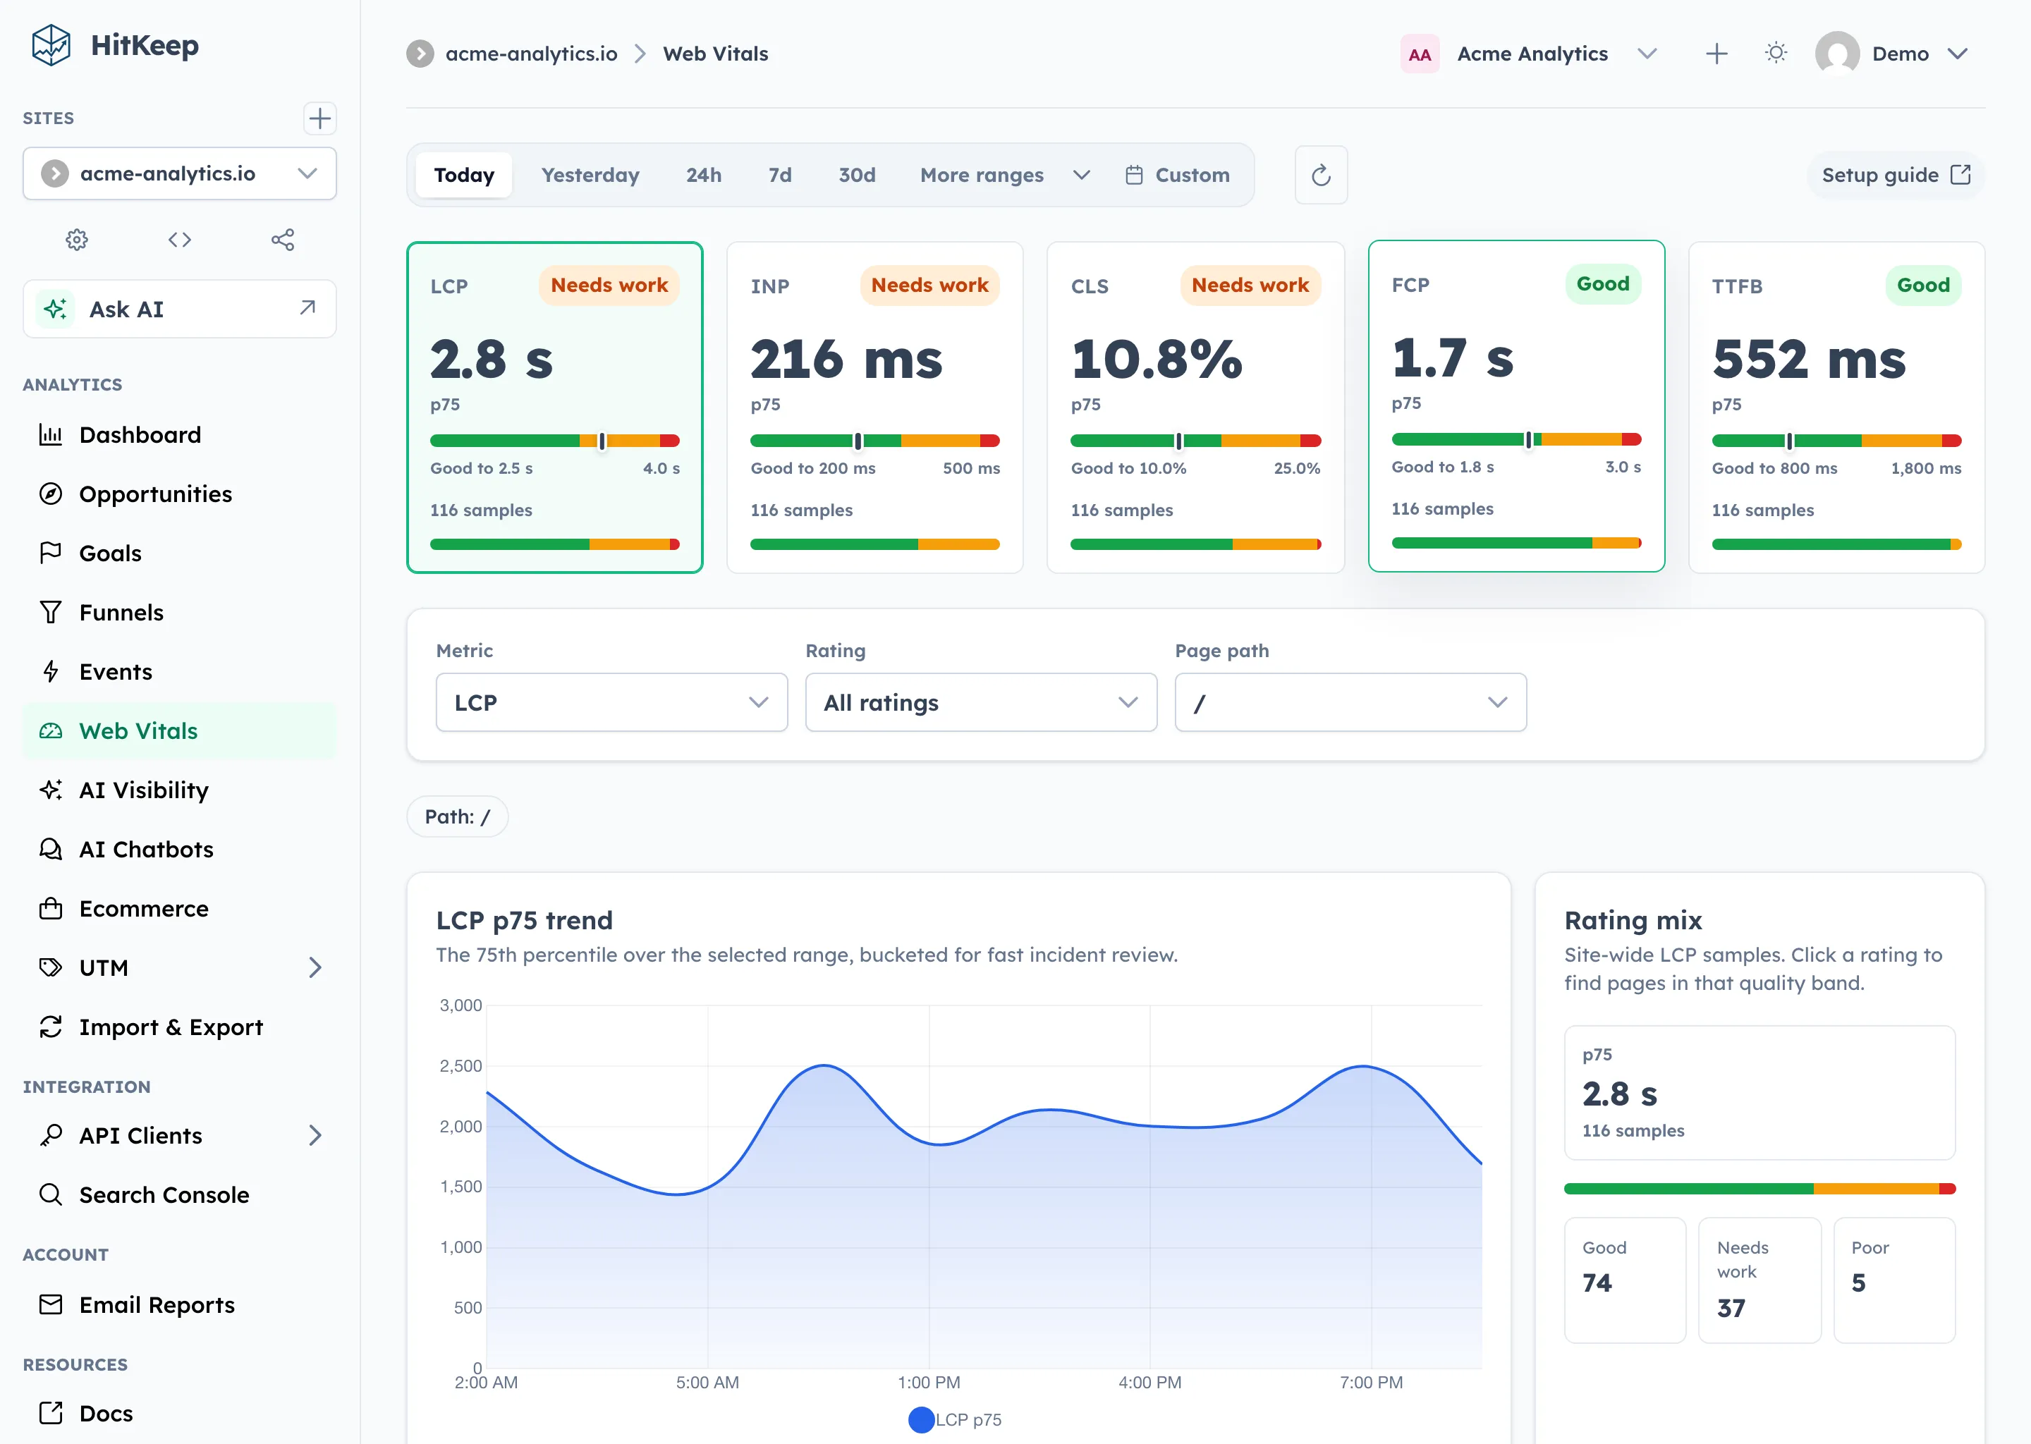Select the INP metric card

point(875,408)
